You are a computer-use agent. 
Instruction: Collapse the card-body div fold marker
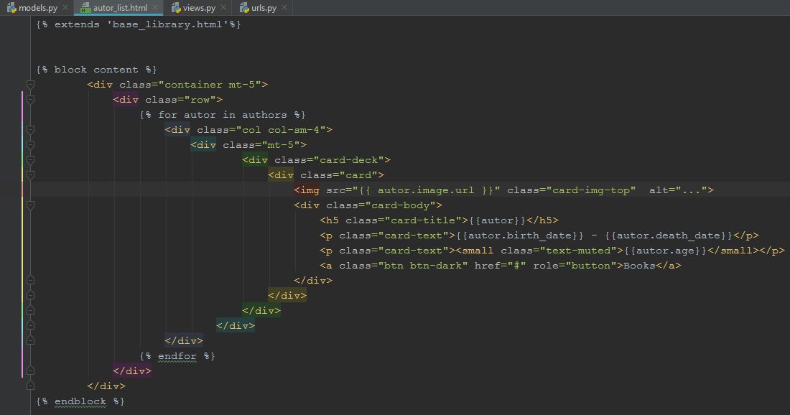tap(30, 205)
